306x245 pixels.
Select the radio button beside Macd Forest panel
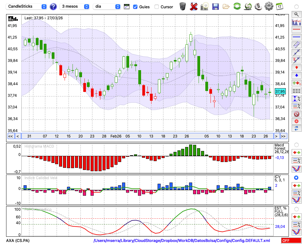coord(296,145)
